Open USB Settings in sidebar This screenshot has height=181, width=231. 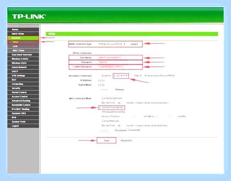23,76
